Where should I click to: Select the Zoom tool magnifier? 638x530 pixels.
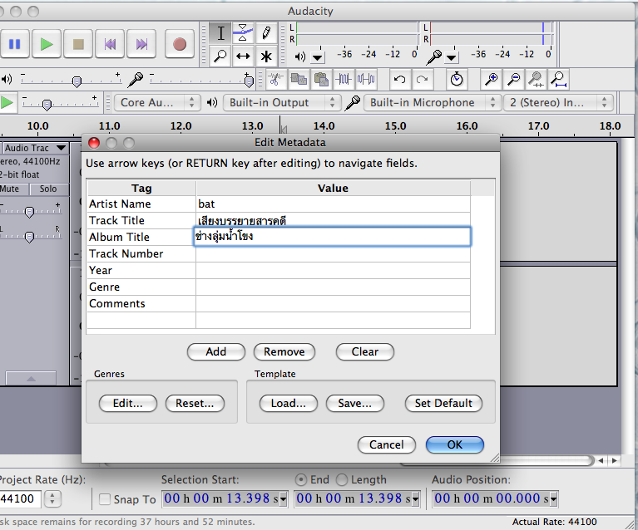[220, 56]
